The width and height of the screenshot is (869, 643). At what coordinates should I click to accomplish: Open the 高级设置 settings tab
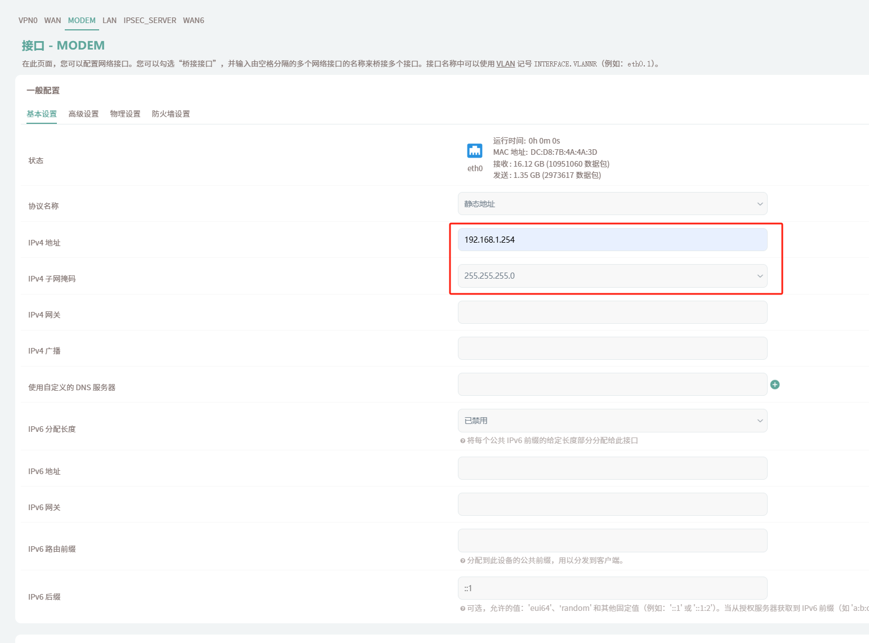[x=83, y=114]
